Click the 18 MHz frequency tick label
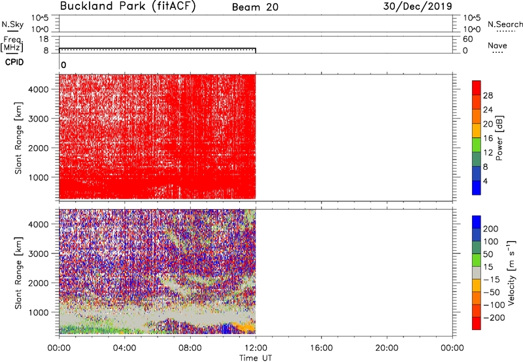 click(44, 39)
